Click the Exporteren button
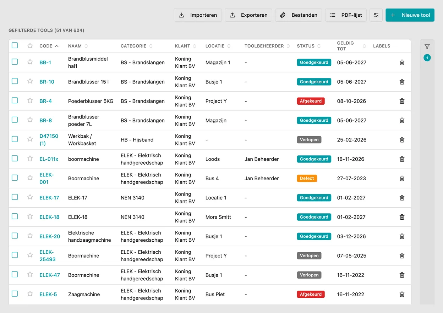The height and width of the screenshot is (313, 443). pos(248,15)
